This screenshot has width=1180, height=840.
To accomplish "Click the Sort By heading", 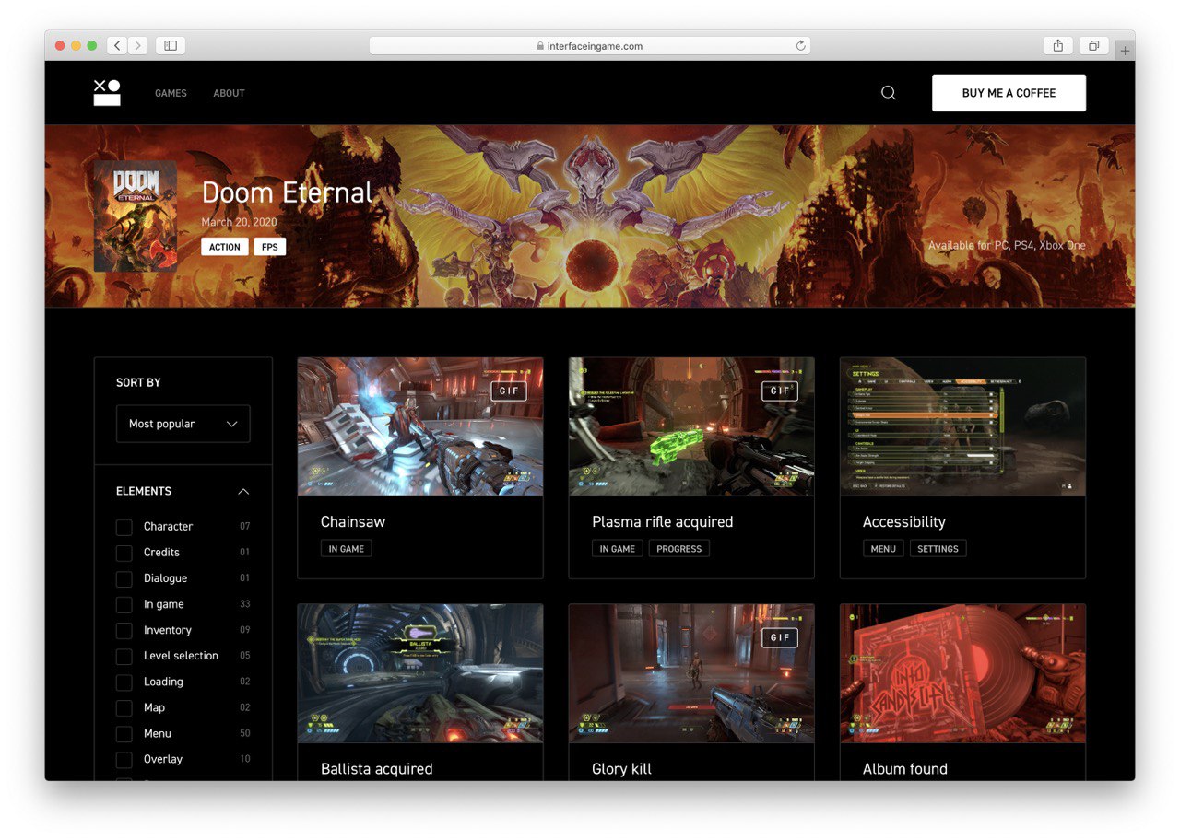I will [x=138, y=382].
